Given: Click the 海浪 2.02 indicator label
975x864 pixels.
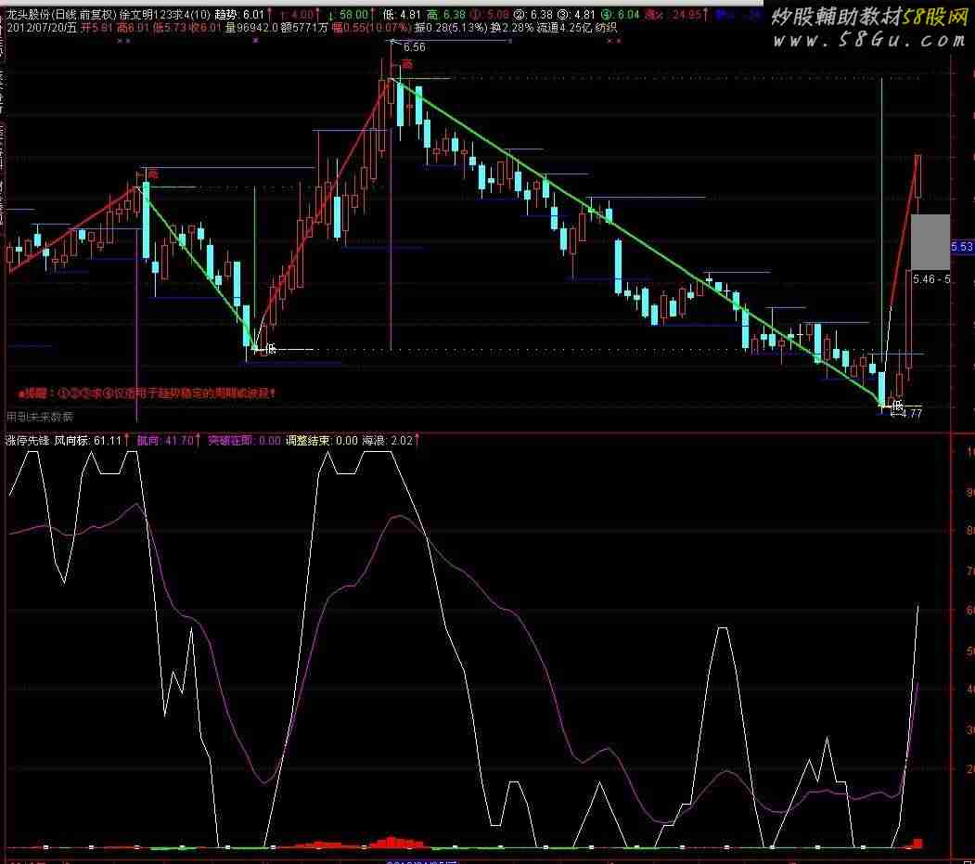Looking at the screenshot, I should [x=388, y=441].
